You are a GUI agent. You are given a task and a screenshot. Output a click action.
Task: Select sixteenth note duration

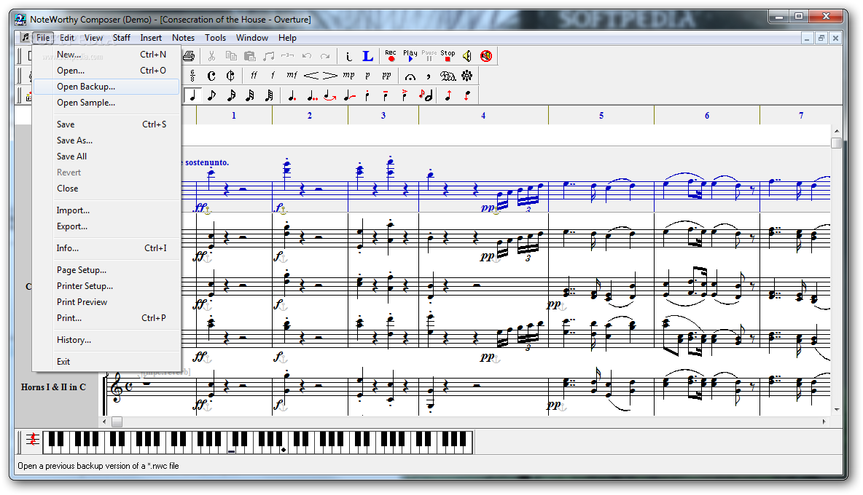coord(231,95)
